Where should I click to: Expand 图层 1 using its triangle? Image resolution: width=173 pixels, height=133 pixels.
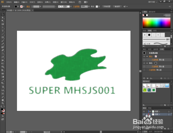150,112
